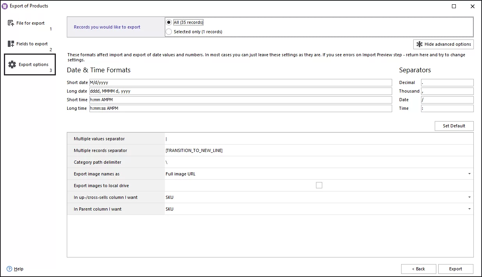Click the asterisk icon on Hide advanced options
Screen dimensions: 482x277
click(419, 44)
